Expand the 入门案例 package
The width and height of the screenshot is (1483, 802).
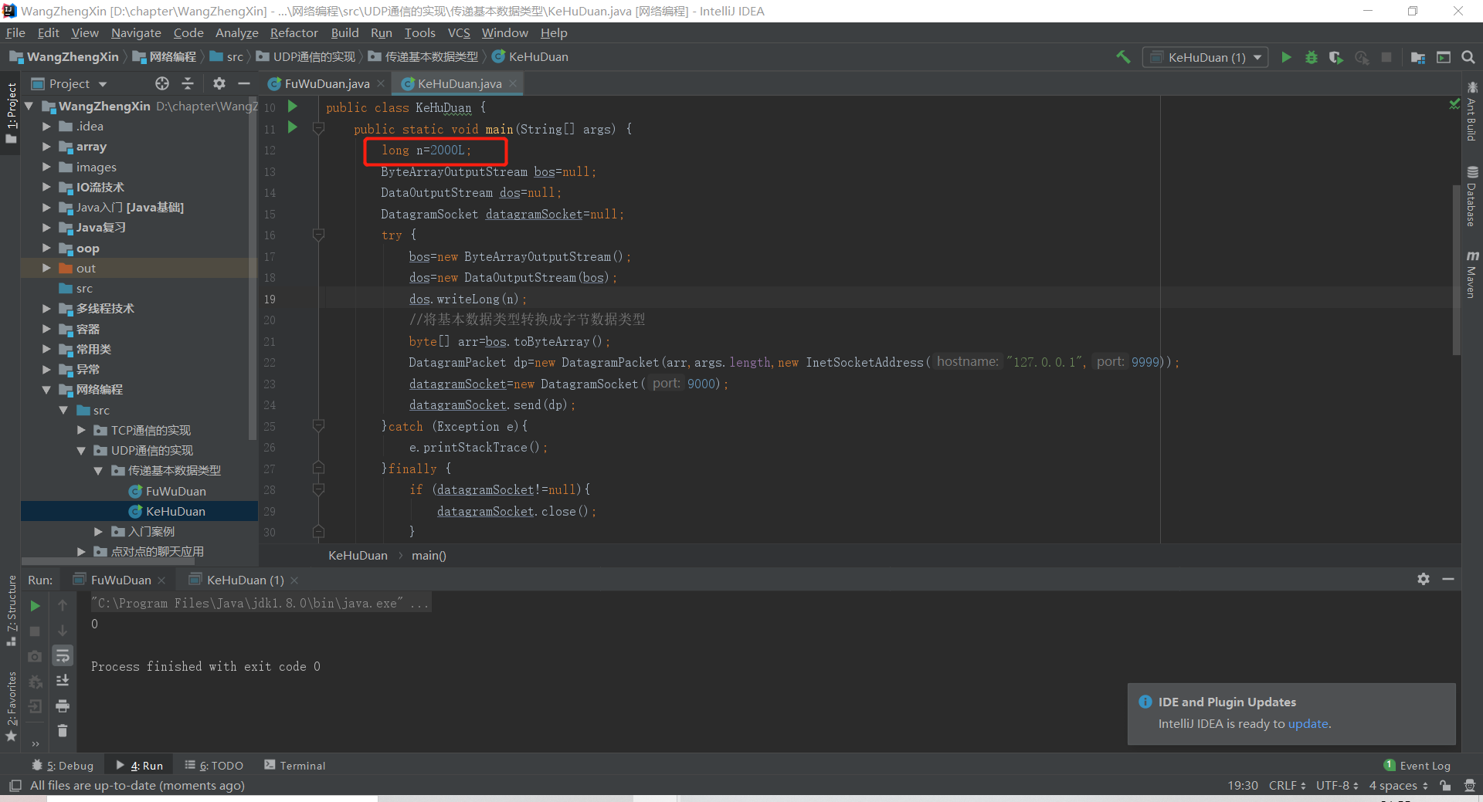98,532
